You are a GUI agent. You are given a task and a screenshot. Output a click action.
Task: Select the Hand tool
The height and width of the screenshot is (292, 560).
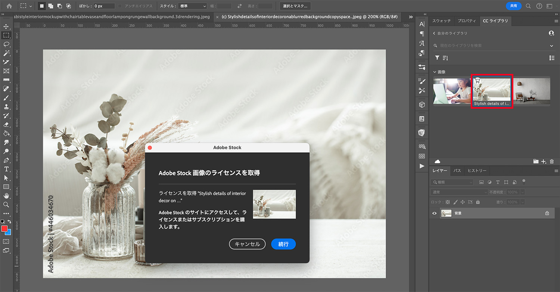point(6,196)
